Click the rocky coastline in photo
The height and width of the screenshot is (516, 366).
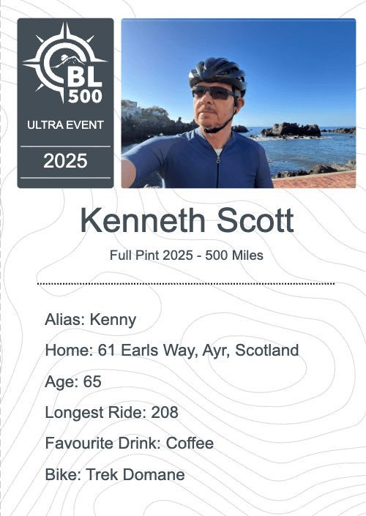tap(291, 130)
